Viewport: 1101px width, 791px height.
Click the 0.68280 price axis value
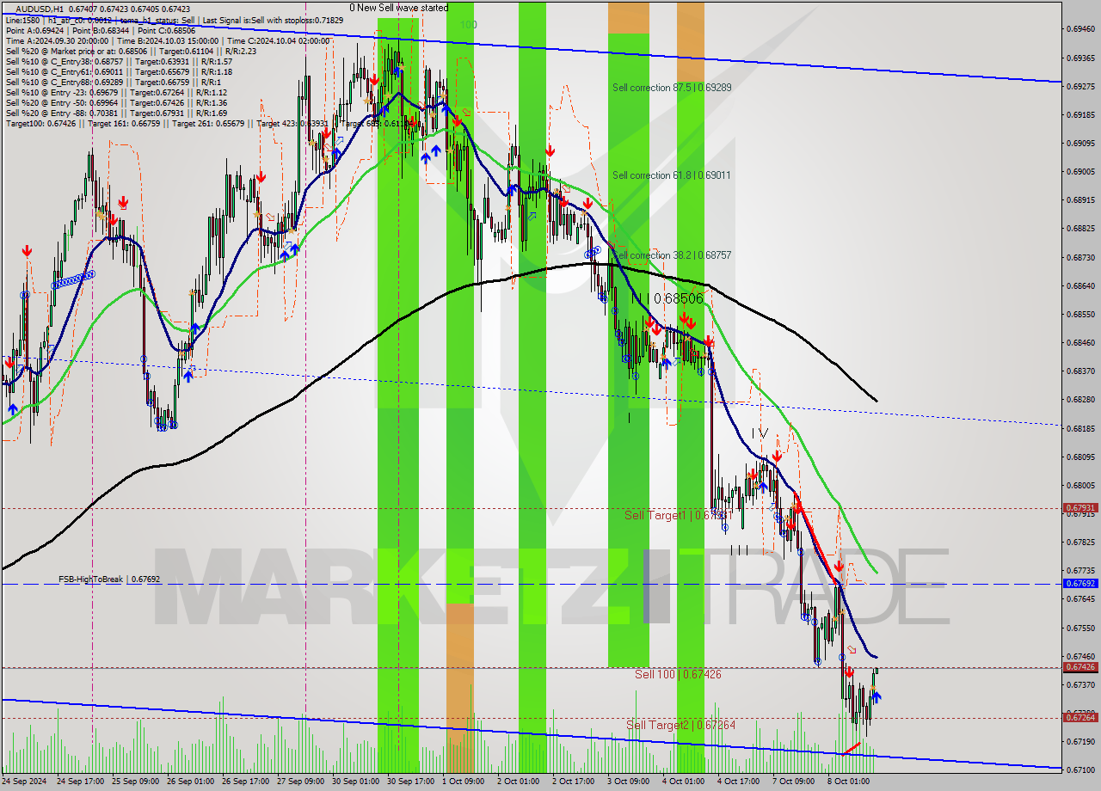click(x=1080, y=400)
